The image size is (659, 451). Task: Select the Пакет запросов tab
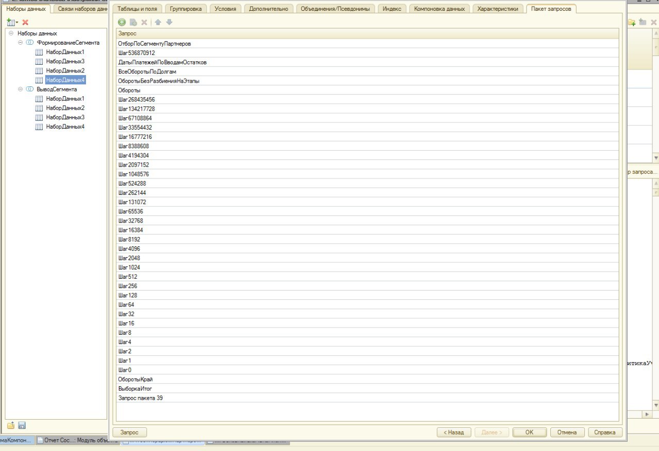(x=551, y=9)
